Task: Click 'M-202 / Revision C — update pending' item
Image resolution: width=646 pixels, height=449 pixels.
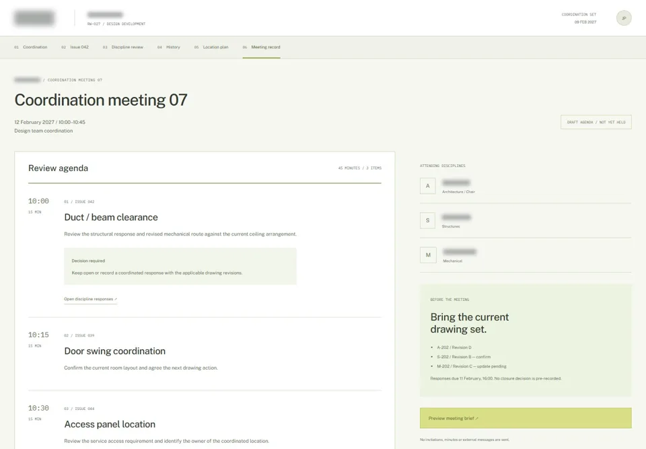Action: [472, 367]
